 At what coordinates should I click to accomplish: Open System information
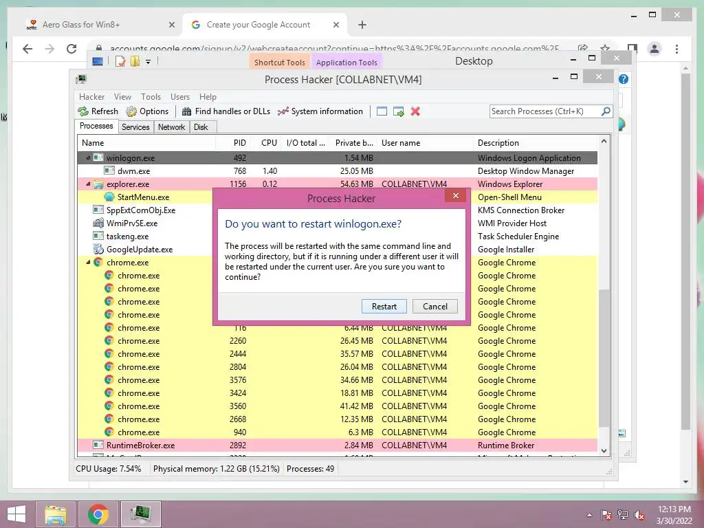[x=320, y=111]
